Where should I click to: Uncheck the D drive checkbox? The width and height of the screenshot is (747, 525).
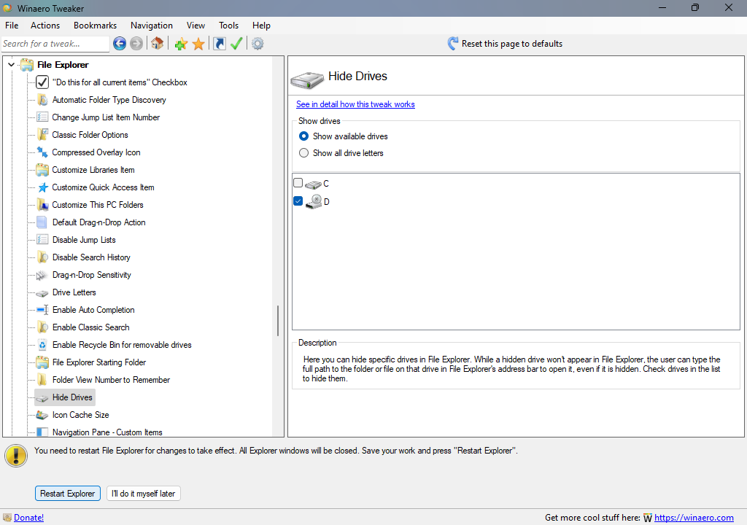click(298, 201)
